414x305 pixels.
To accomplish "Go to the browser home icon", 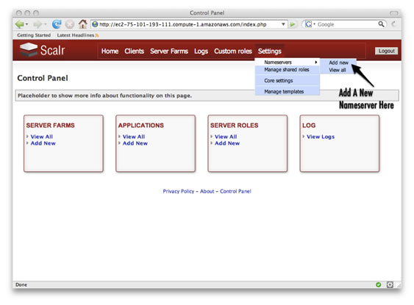I will click(83, 24).
